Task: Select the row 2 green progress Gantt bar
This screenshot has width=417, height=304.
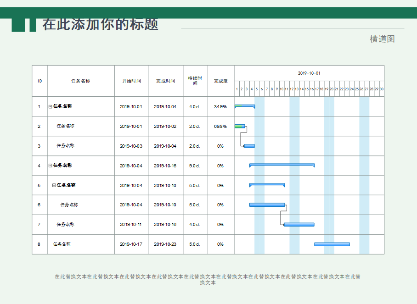Action: [x=239, y=126]
